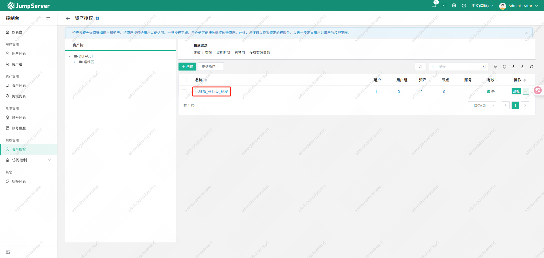This screenshot has width=544, height=258.
Task: Go to previous page arrow
Action: 506,105
